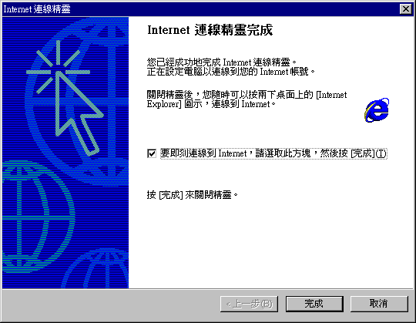Click the Internet Explorer 'e' icon
Viewport: 416px width, 323px height.
[x=377, y=110]
